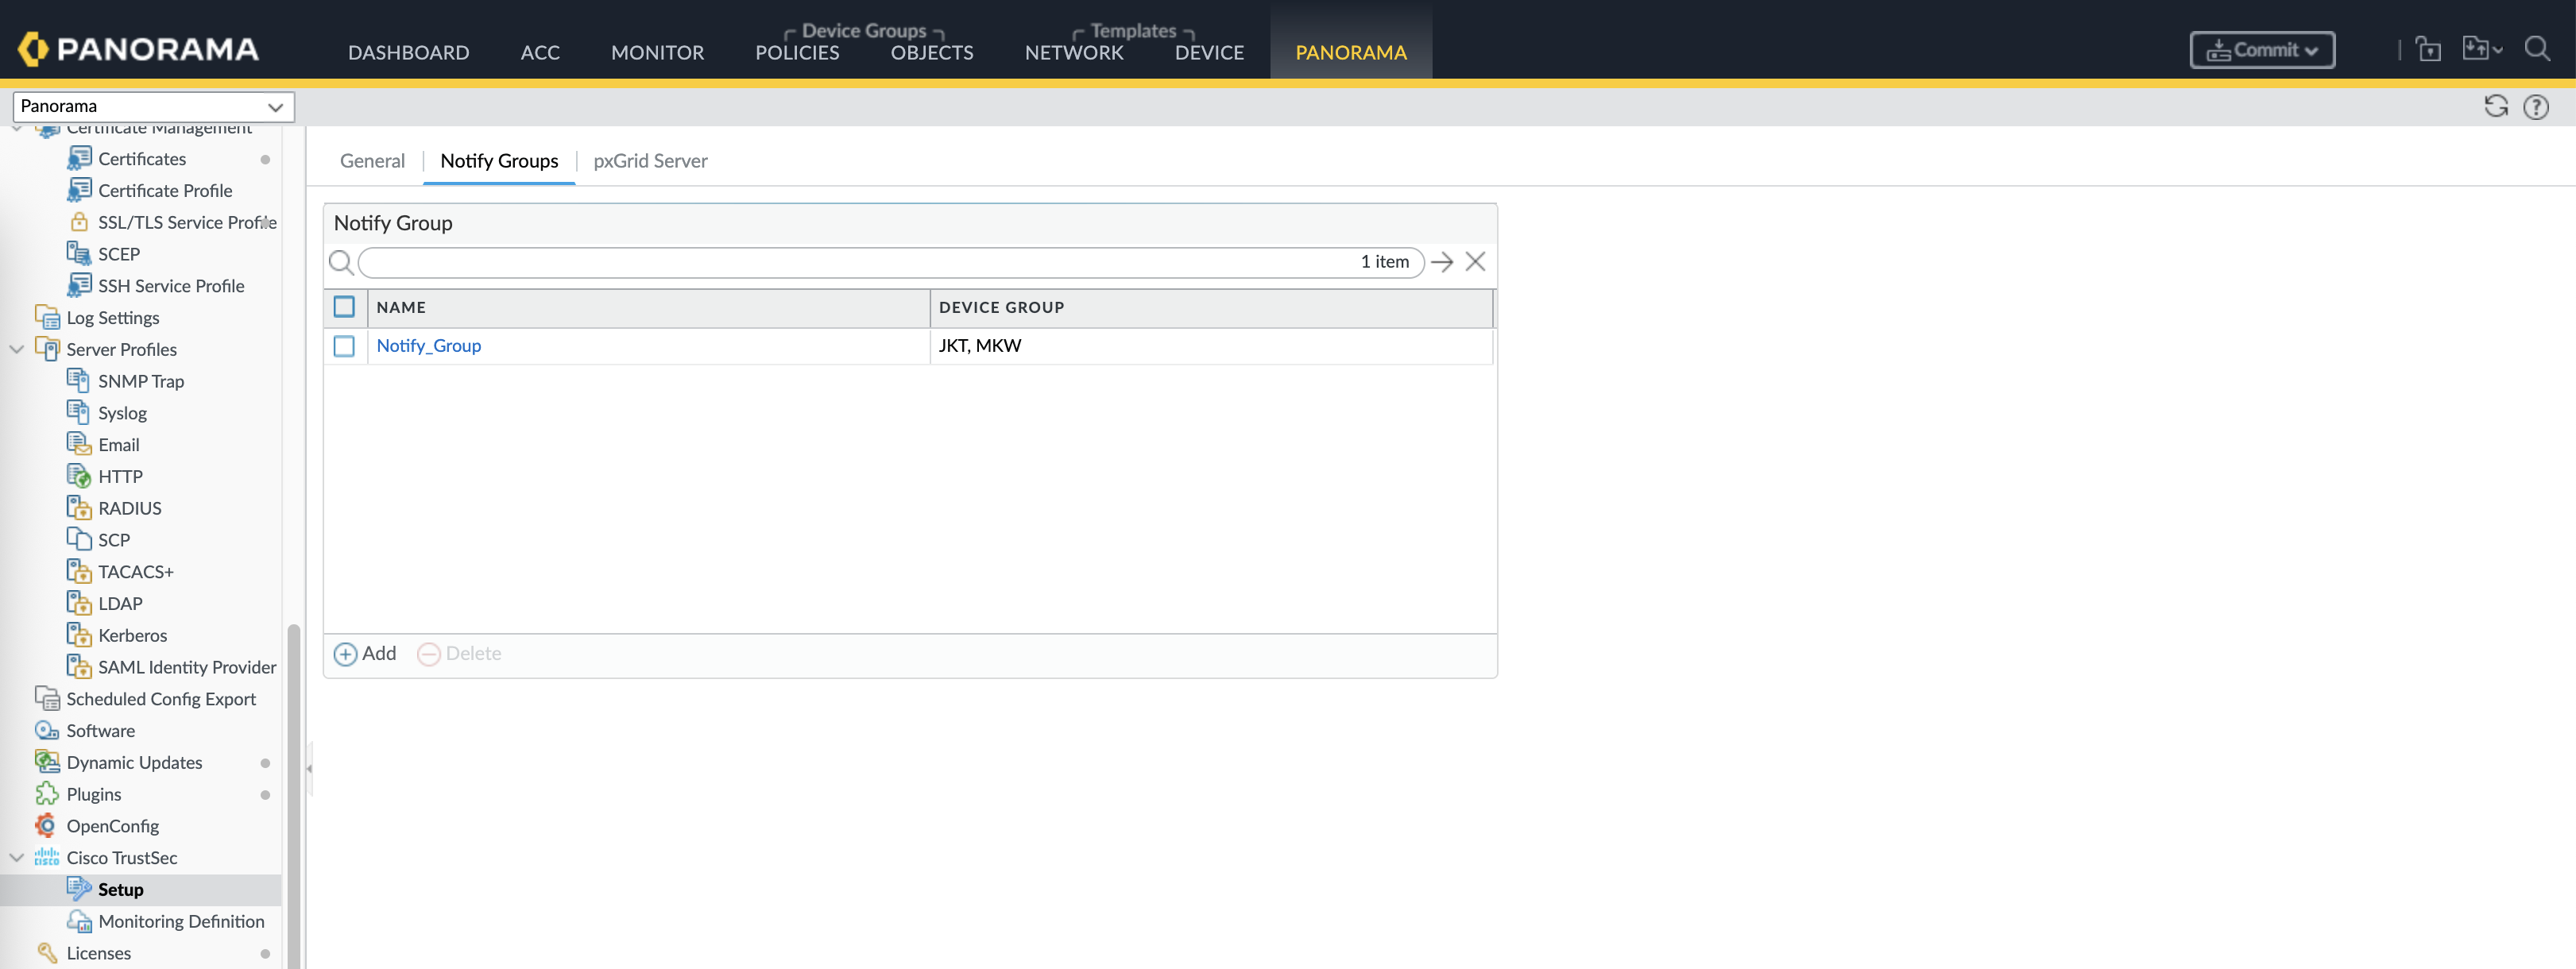Switch to the pxGrid Server tab

click(x=650, y=161)
